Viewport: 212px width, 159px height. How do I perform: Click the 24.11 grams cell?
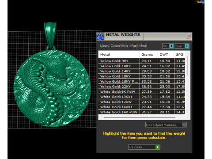[148, 61]
